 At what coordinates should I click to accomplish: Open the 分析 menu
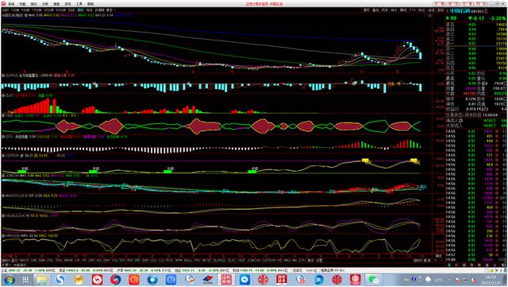point(45,4)
